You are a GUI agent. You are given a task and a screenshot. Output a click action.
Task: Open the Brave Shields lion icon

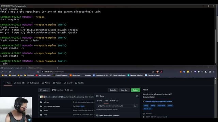[157, 72]
